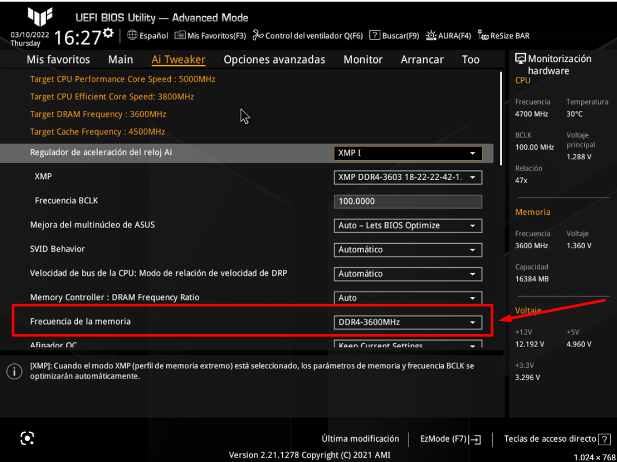Click Target CPU Efficient Core Speed text
The width and height of the screenshot is (617, 462).
112,96
